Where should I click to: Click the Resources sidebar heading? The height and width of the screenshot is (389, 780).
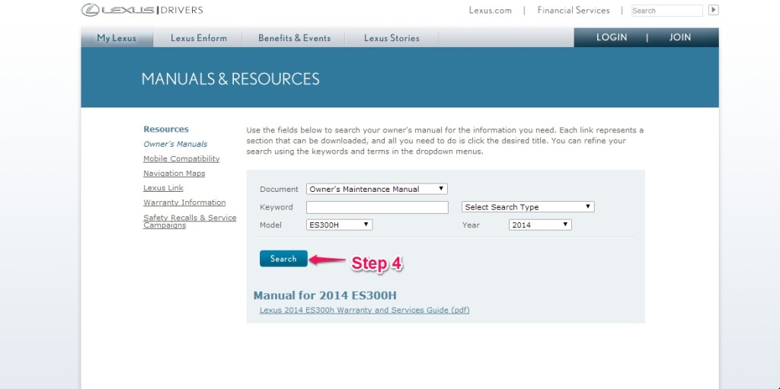165,129
